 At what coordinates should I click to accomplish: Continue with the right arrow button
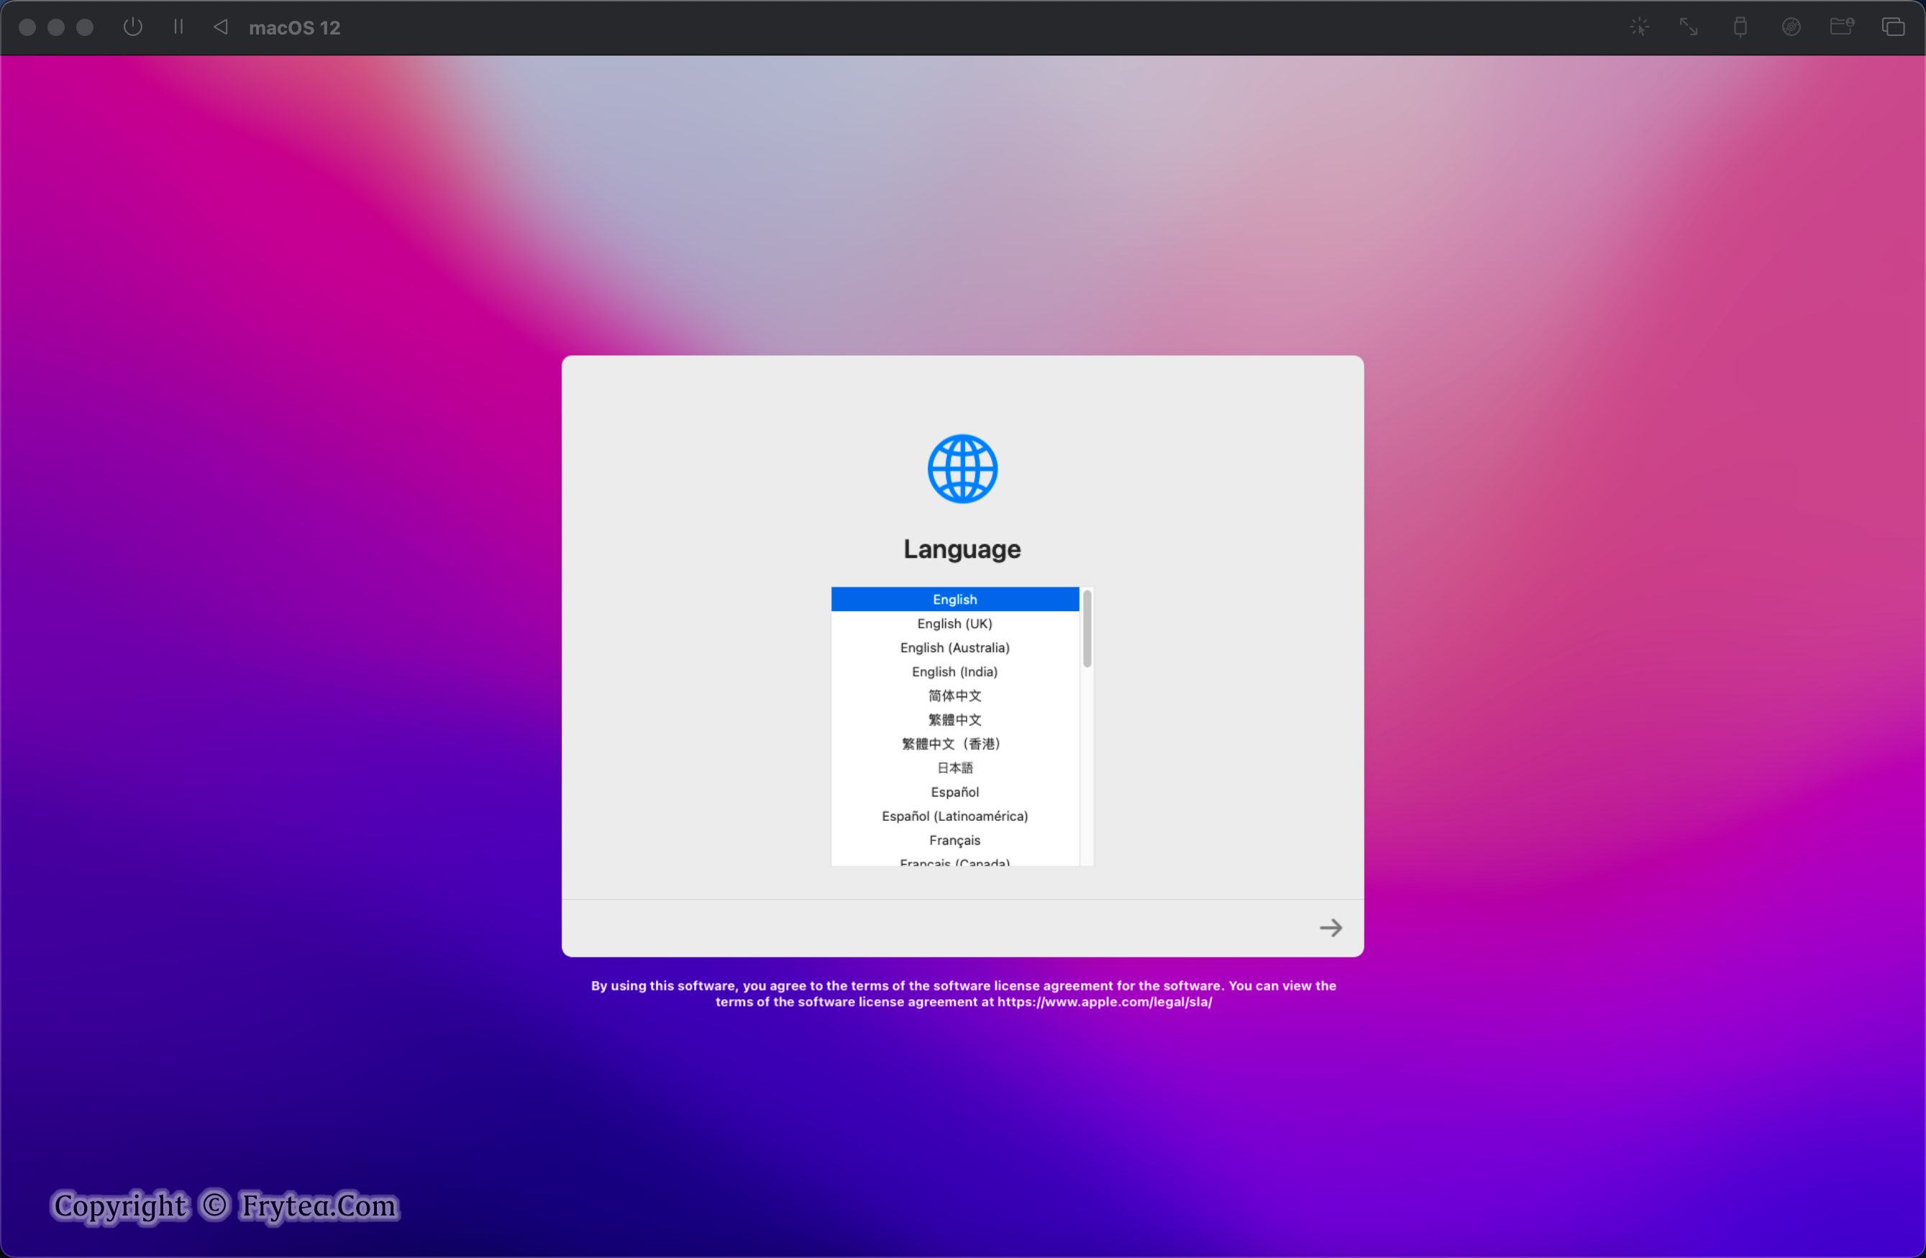[x=1331, y=928]
